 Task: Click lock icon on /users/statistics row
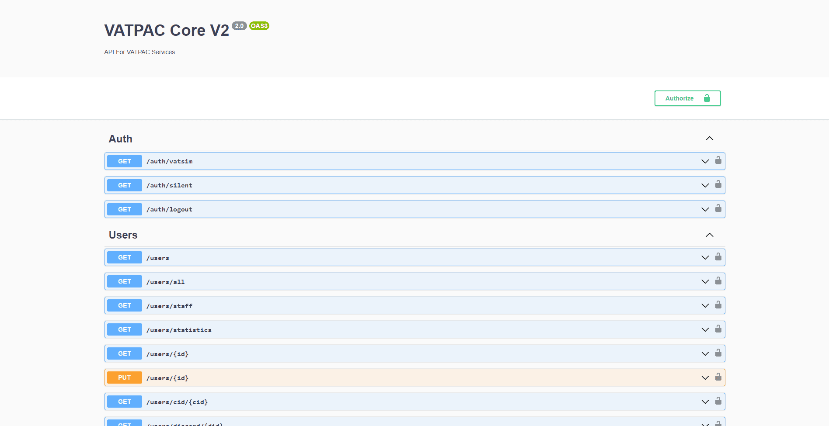coord(718,328)
